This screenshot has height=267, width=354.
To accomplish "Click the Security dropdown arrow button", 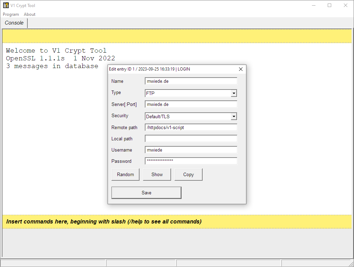I will tap(234, 116).
